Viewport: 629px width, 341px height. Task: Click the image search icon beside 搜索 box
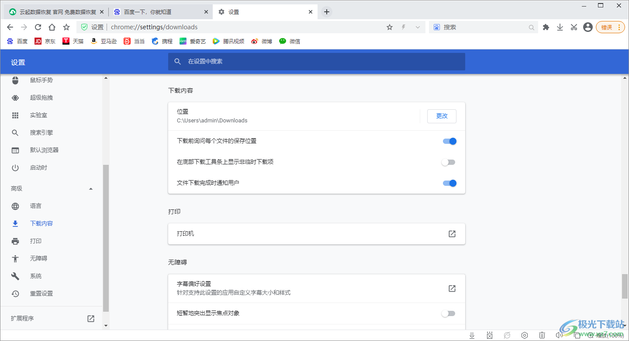tap(436, 27)
